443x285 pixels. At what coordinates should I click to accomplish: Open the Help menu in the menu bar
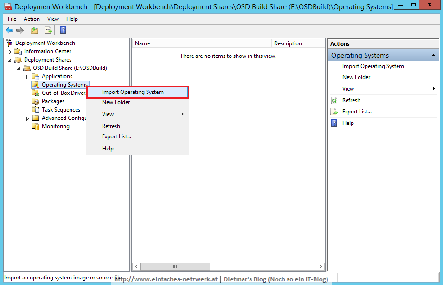pyautogui.click(x=72, y=19)
